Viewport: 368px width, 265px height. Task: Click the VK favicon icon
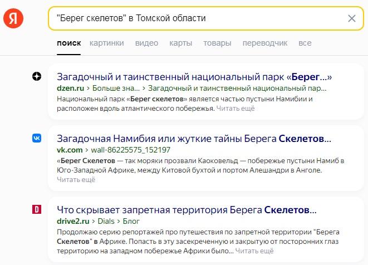coord(37,138)
